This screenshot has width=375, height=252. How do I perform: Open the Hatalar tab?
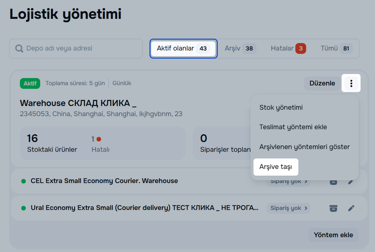point(288,48)
